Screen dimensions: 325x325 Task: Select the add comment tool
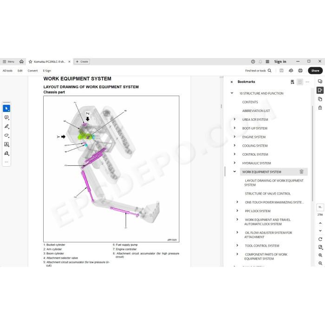(x=6, y=117)
